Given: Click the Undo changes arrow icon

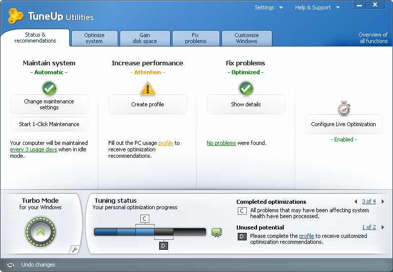Looking at the screenshot, I should coord(11,265).
